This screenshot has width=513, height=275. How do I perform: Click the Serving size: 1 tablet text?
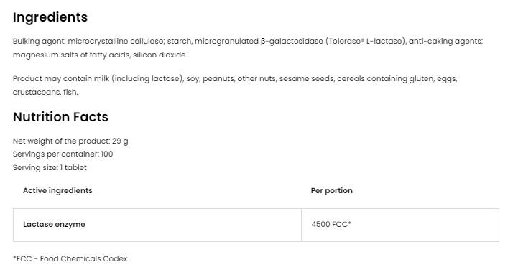pos(50,167)
